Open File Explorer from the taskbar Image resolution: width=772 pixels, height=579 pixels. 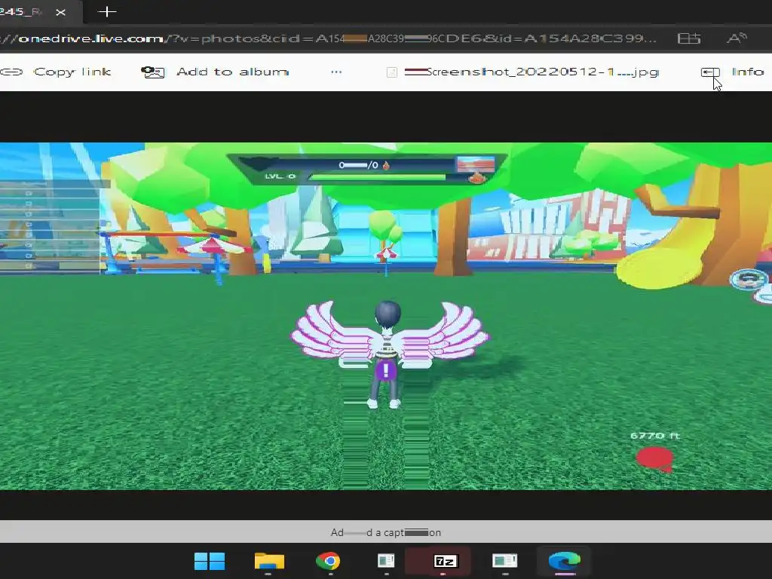pos(269,561)
